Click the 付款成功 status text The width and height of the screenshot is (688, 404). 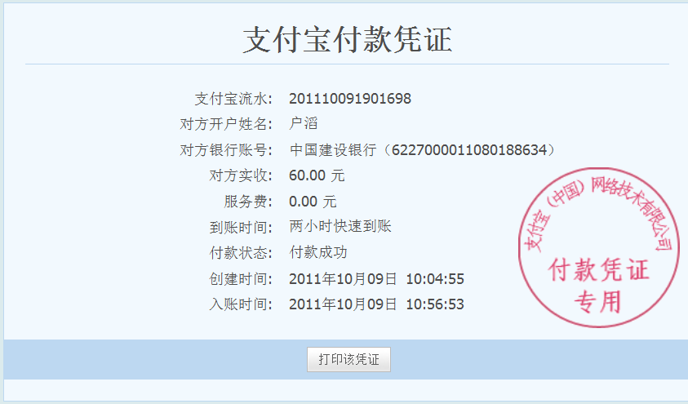coord(318,253)
